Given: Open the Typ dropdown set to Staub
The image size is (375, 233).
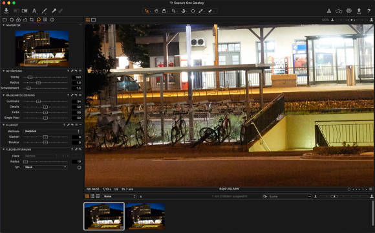Looking at the screenshot, I should (x=45, y=167).
